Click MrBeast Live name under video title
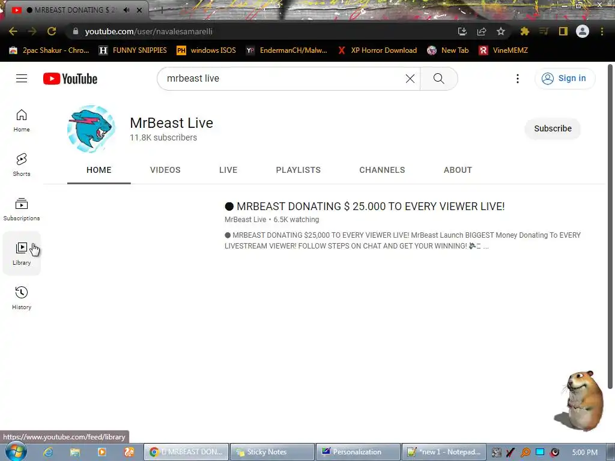Viewport: 615px width, 461px height. pyautogui.click(x=246, y=220)
